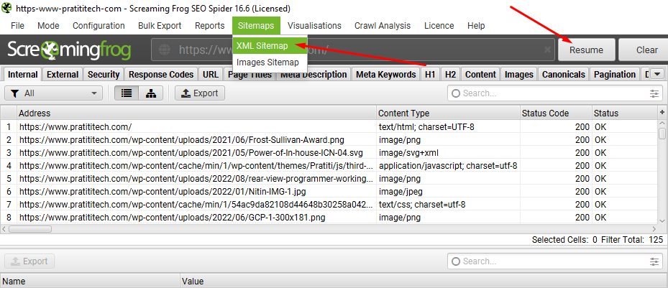Screen dimensions: 668x288
Task: Switch to the Internal tab
Action: pos(23,75)
